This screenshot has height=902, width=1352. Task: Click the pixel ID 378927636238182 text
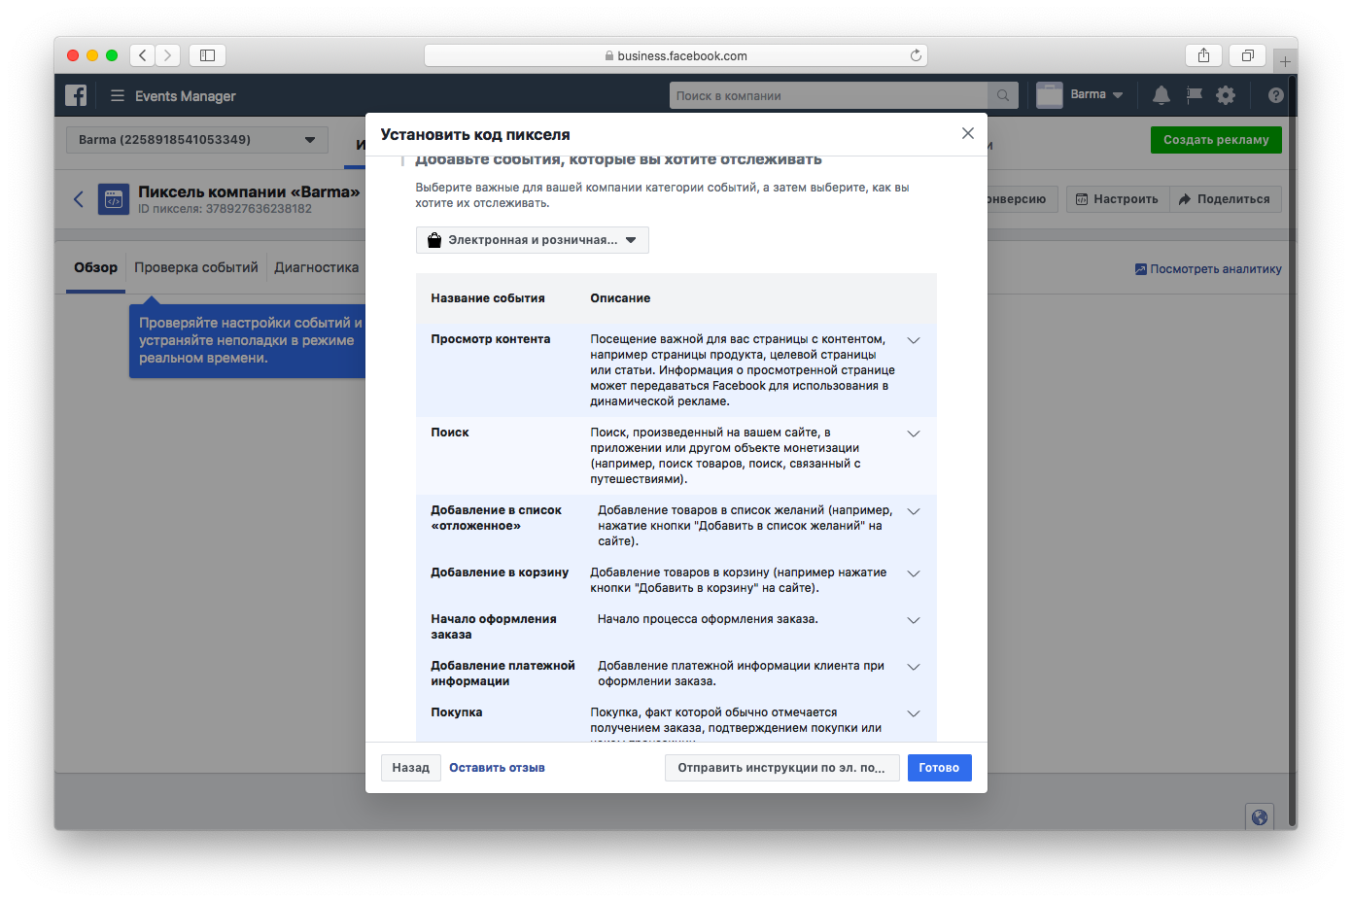coord(259,209)
